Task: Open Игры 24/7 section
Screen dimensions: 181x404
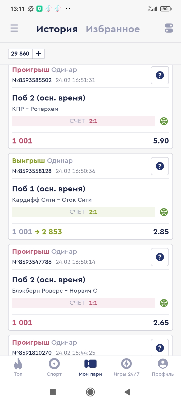Action: coord(126,367)
